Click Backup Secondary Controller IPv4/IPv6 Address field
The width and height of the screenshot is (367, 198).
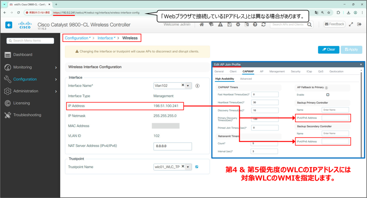[x=335, y=141]
